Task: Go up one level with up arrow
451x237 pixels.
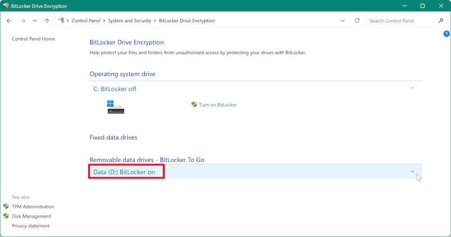Action: [x=47, y=21]
